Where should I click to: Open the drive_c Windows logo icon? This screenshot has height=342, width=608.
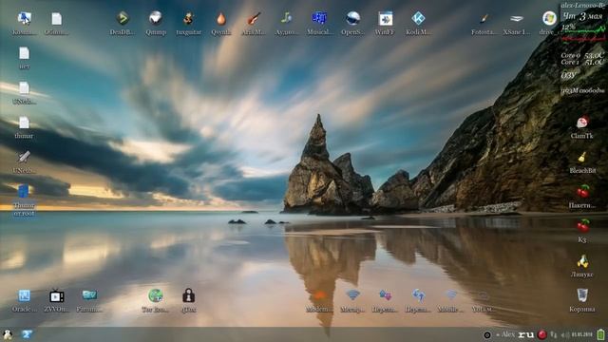pos(549,18)
